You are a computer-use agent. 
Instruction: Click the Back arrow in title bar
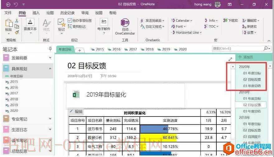point(8,5)
